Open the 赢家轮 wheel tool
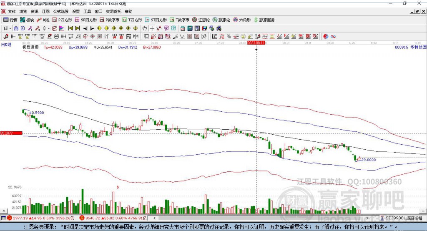The height and width of the screenshot is (231, 427). [221, 20]
